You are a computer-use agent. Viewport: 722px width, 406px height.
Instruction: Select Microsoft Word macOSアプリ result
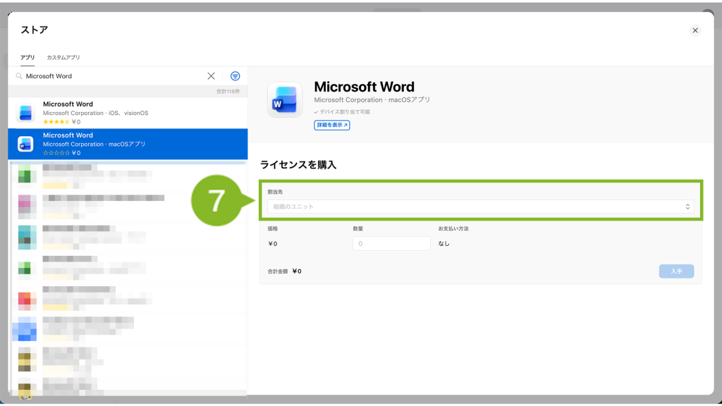coord(128,144)
